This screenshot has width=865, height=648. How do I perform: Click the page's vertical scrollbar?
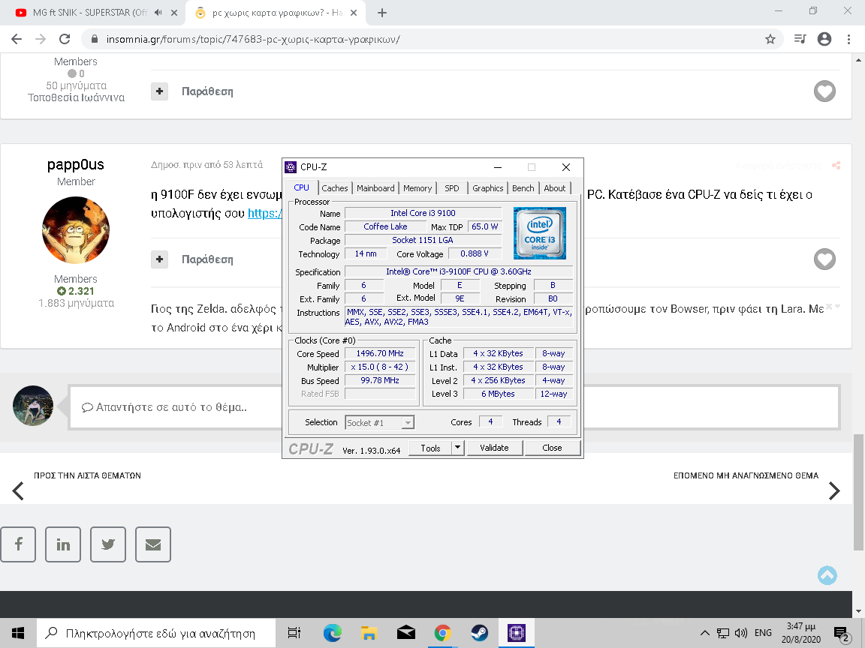(x=857, y=491)
